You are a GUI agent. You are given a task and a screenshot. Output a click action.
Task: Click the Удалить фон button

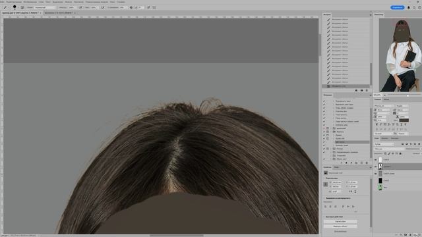pyautogui.click(x=340, y=221)
